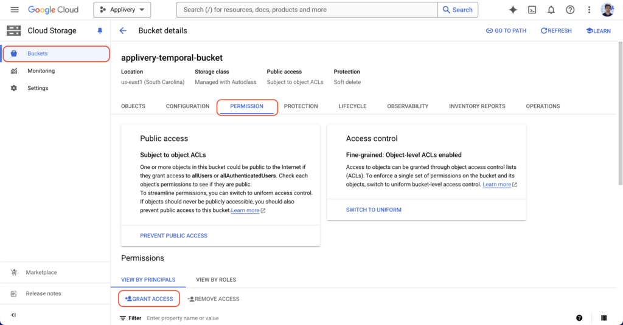Open notifications bell icon
This screenshot has width=623, height=325.
pos(551,10)
